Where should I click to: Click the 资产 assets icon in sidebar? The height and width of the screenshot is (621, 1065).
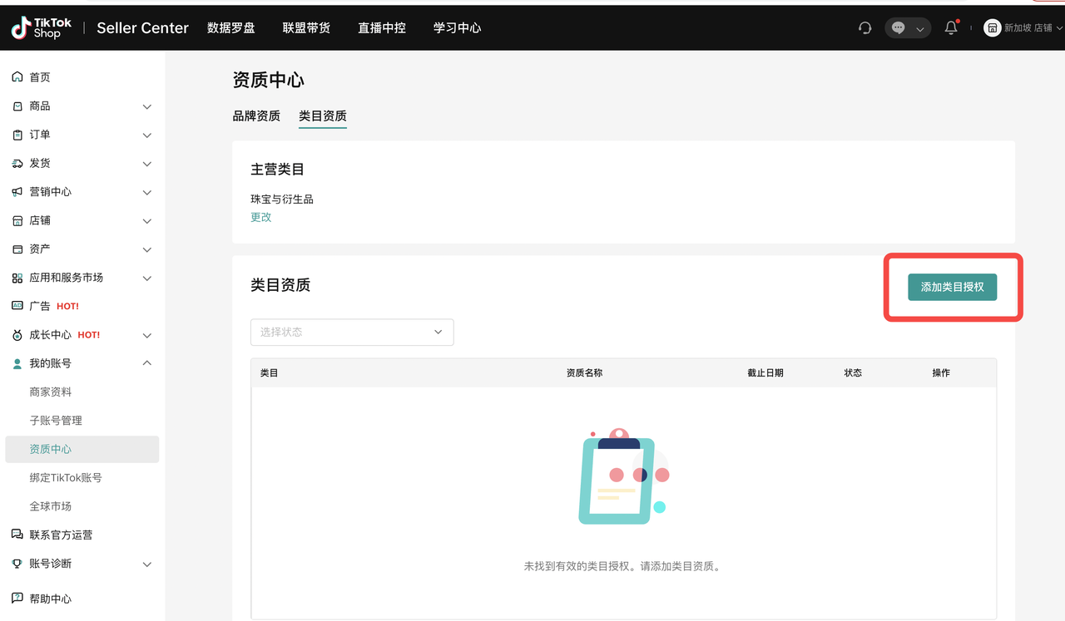(18, 249)
